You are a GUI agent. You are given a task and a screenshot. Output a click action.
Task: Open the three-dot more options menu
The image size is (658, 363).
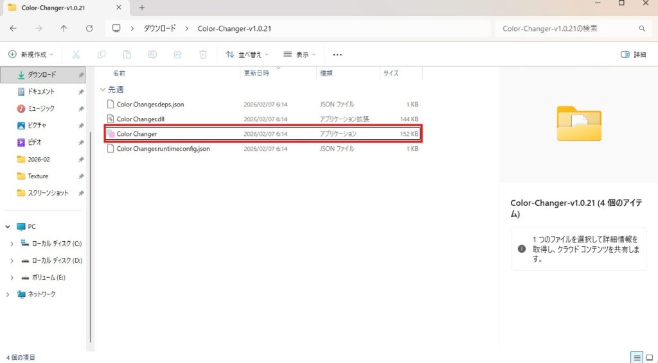tap(337, 55)
